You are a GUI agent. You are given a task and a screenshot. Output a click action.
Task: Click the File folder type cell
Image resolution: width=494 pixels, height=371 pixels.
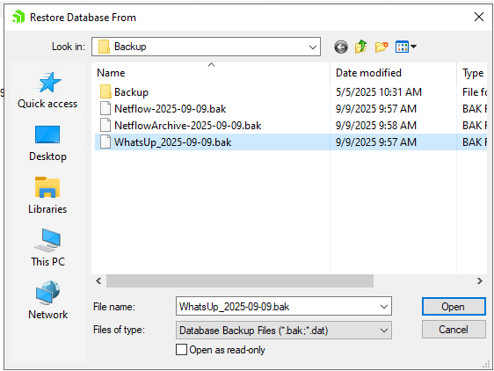pos(474,92)
